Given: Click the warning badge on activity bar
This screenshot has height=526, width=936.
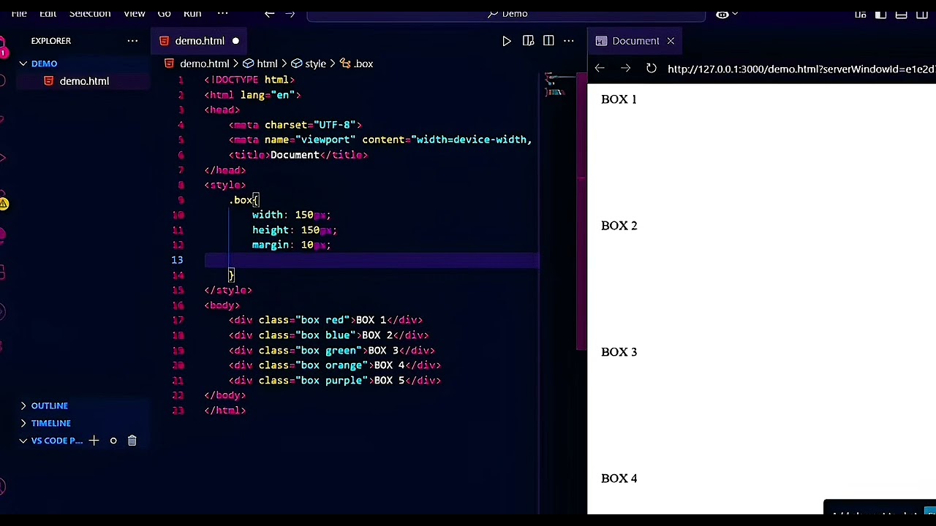Looking at the screenshot, I should (x=4, y=205).
